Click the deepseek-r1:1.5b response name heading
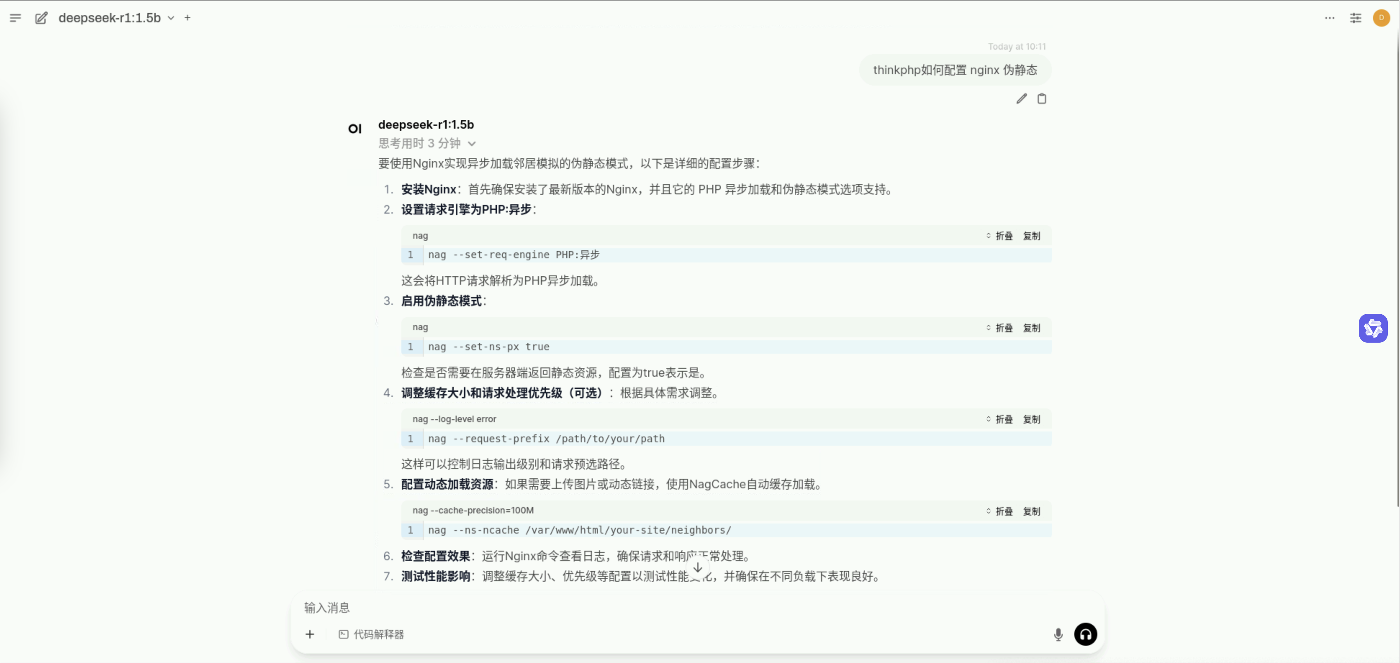The height and width of the screenshot is (663, 1400). click(x=426, y=124)
